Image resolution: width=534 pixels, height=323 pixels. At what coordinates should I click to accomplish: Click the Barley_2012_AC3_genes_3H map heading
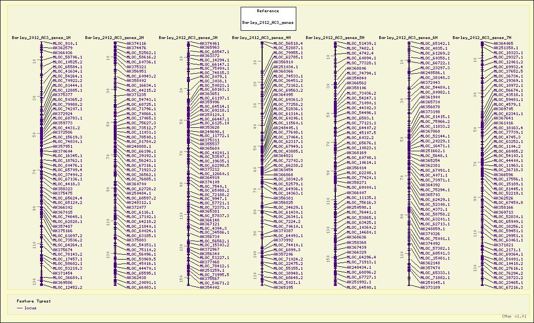pos(188,38)
